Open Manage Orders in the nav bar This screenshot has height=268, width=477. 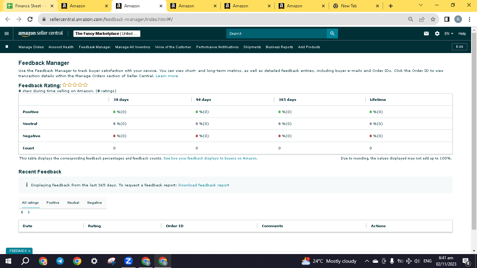[31, 47]
